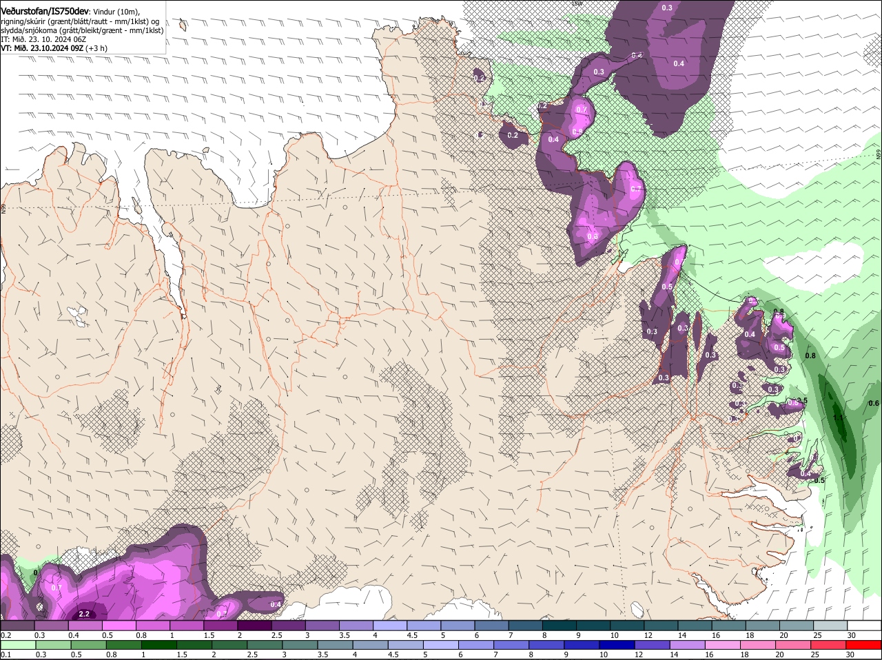This screenshot has width=882, height=660.
Task: Click 'slydda/snjókoma' in the map legend description
Action: [x=29, y=30]
